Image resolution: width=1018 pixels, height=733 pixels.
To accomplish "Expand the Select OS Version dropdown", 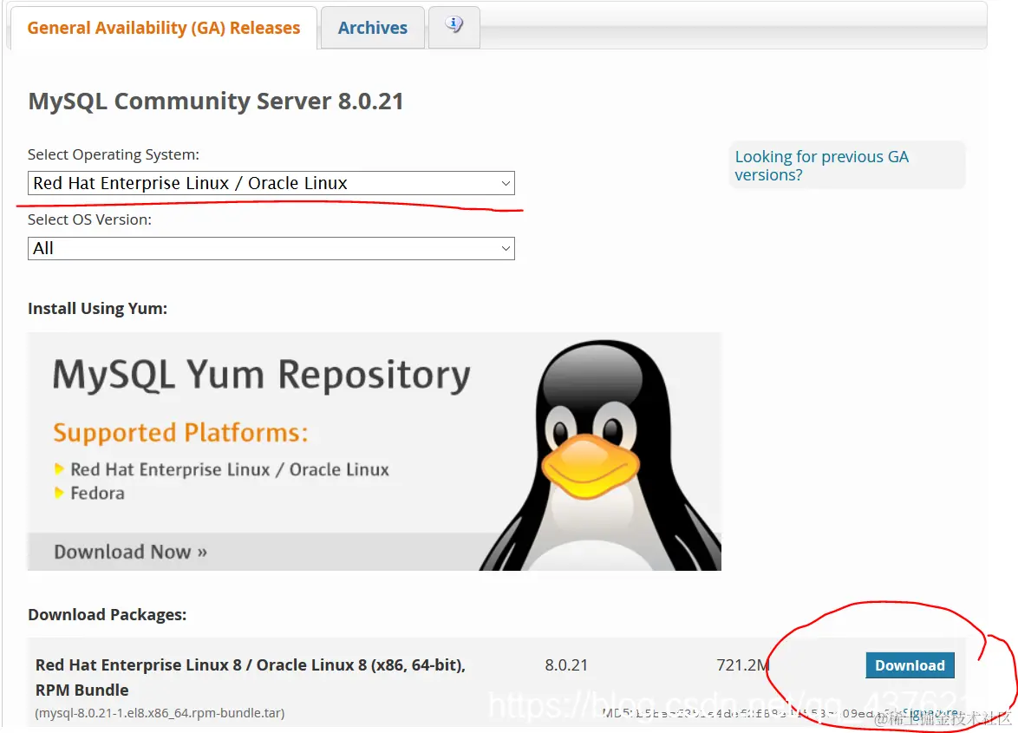I will (271, 249).
